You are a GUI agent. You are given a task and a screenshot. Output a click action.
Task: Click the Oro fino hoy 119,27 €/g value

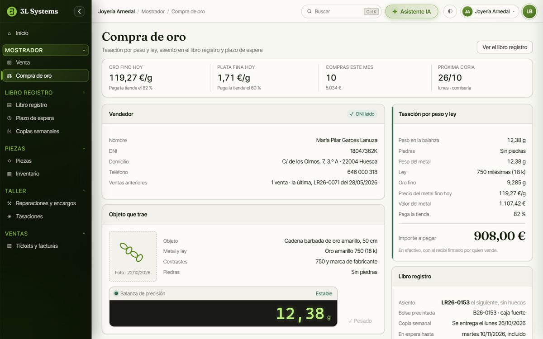click(x=130, y=78)
